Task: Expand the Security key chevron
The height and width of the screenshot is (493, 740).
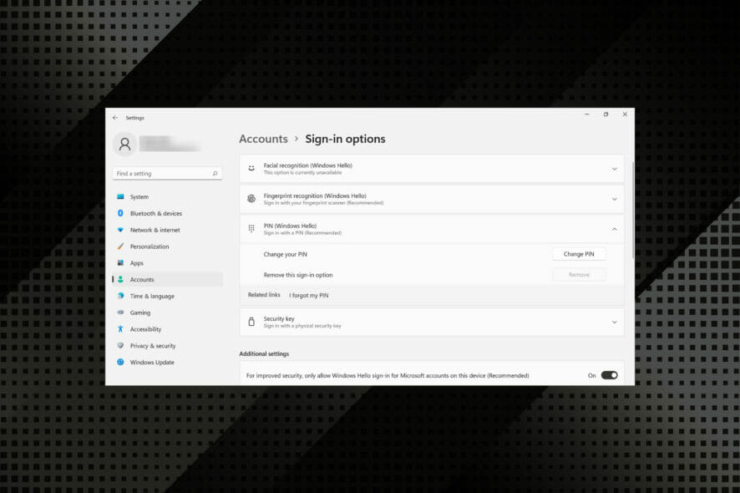Action: click(615, 322)
